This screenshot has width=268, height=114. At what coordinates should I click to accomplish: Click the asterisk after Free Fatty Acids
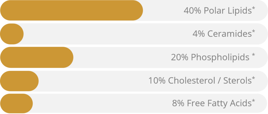coord(253,101)
